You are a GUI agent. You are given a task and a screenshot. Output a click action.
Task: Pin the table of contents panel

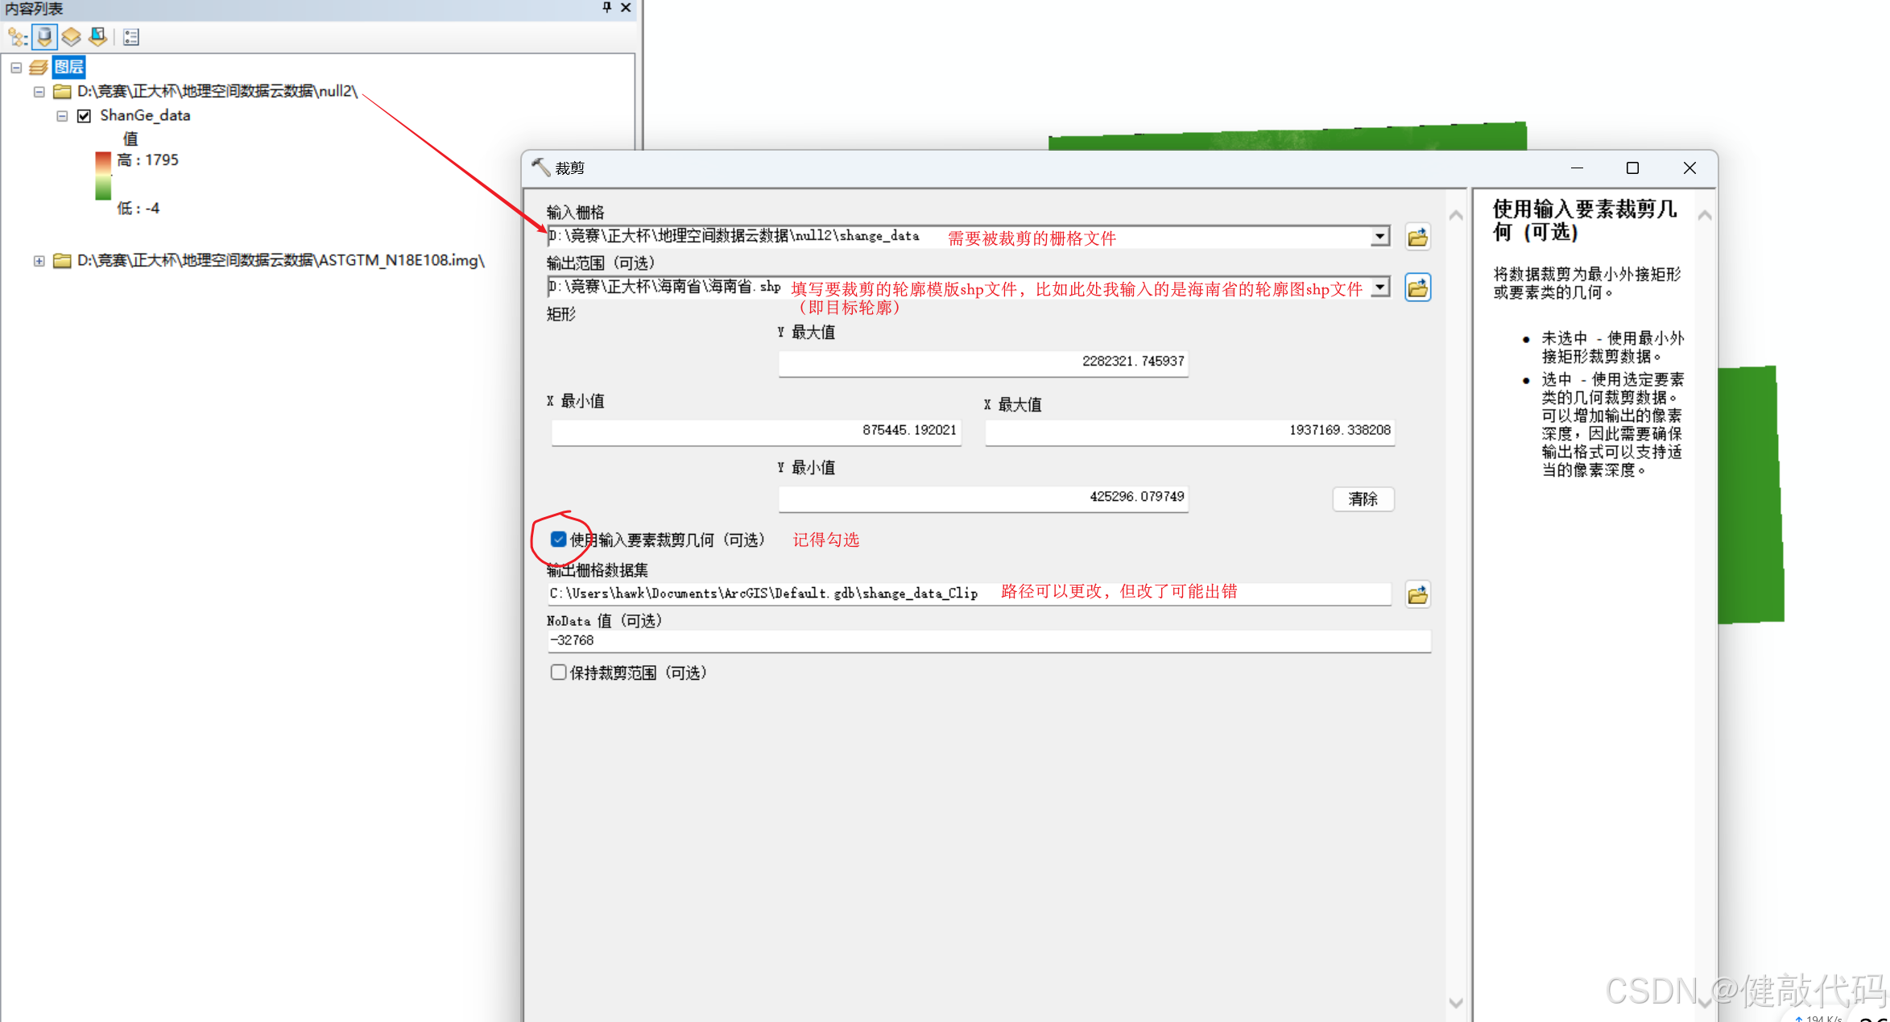pos(606,7)
